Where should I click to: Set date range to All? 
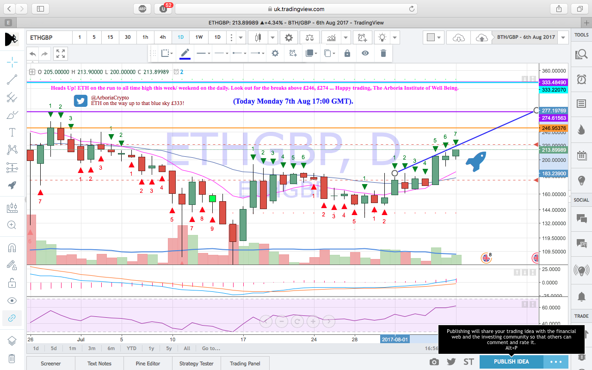187,348
